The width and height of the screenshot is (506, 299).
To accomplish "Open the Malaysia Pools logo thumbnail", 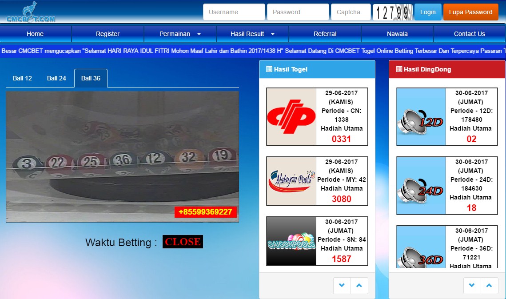I will pyautogui.click(x=291, y=181).
